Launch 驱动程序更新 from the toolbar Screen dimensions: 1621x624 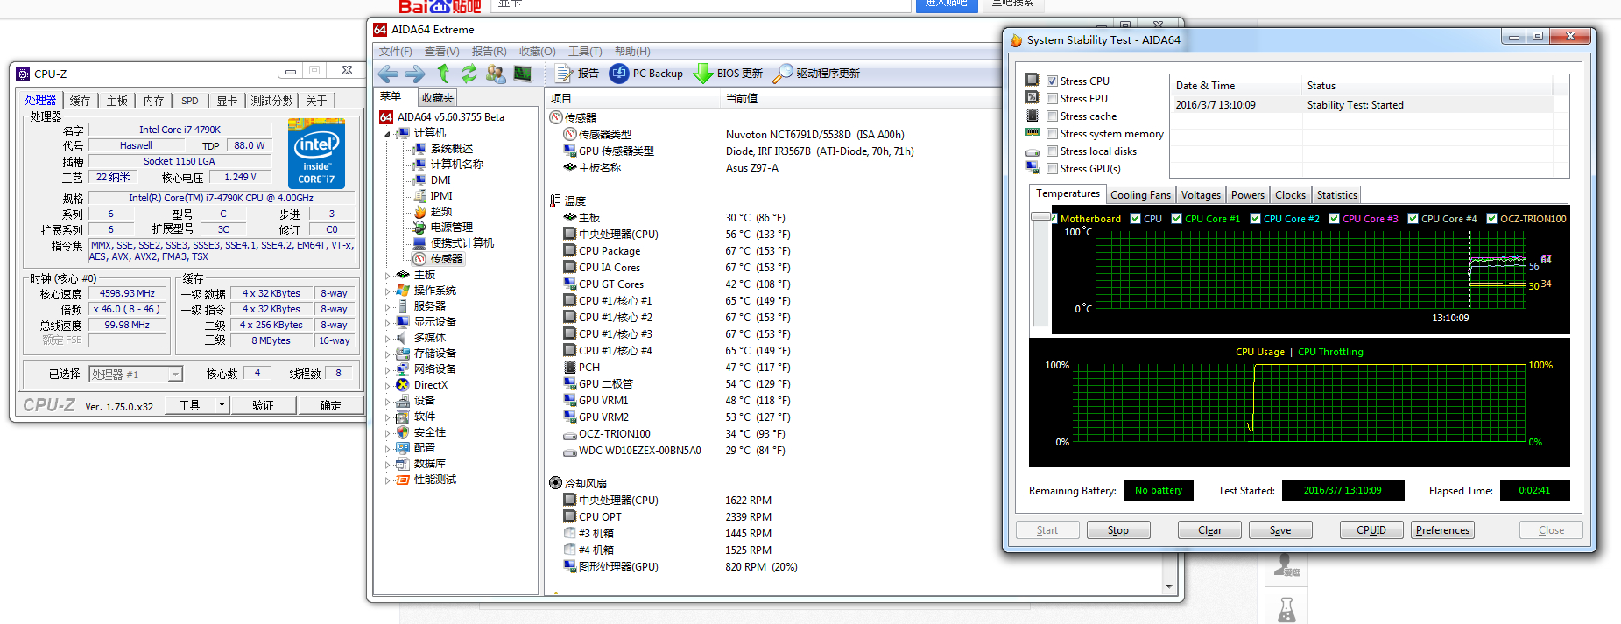(x=817, y=74)
